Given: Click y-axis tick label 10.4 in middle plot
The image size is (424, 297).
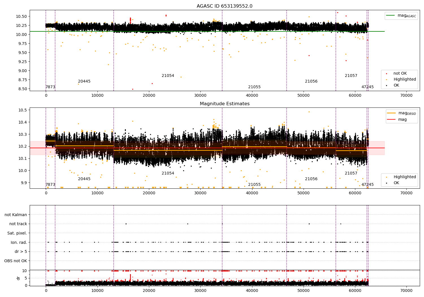Looking at the screenshot, I should coord(22,122).
